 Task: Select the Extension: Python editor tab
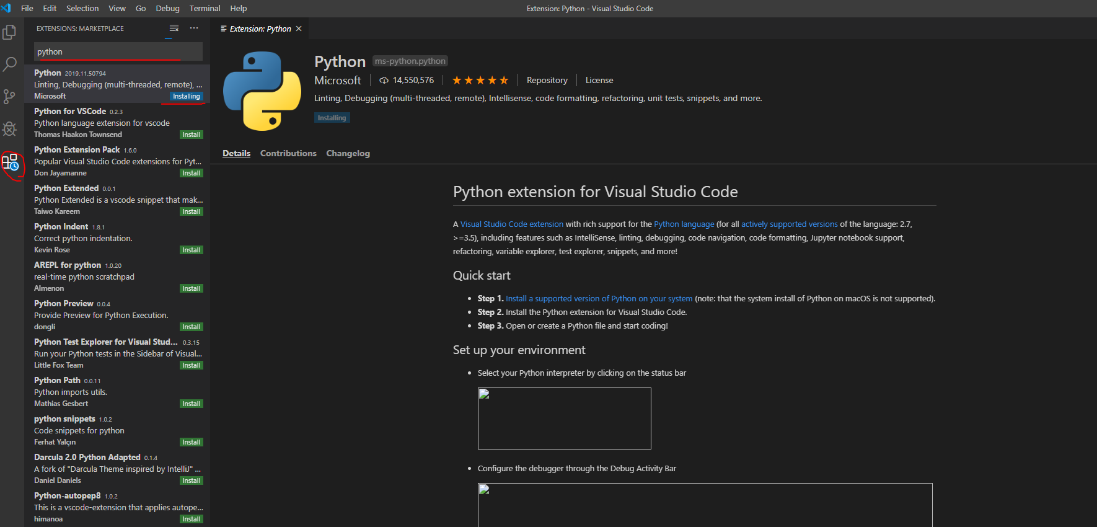click(260, 29)
